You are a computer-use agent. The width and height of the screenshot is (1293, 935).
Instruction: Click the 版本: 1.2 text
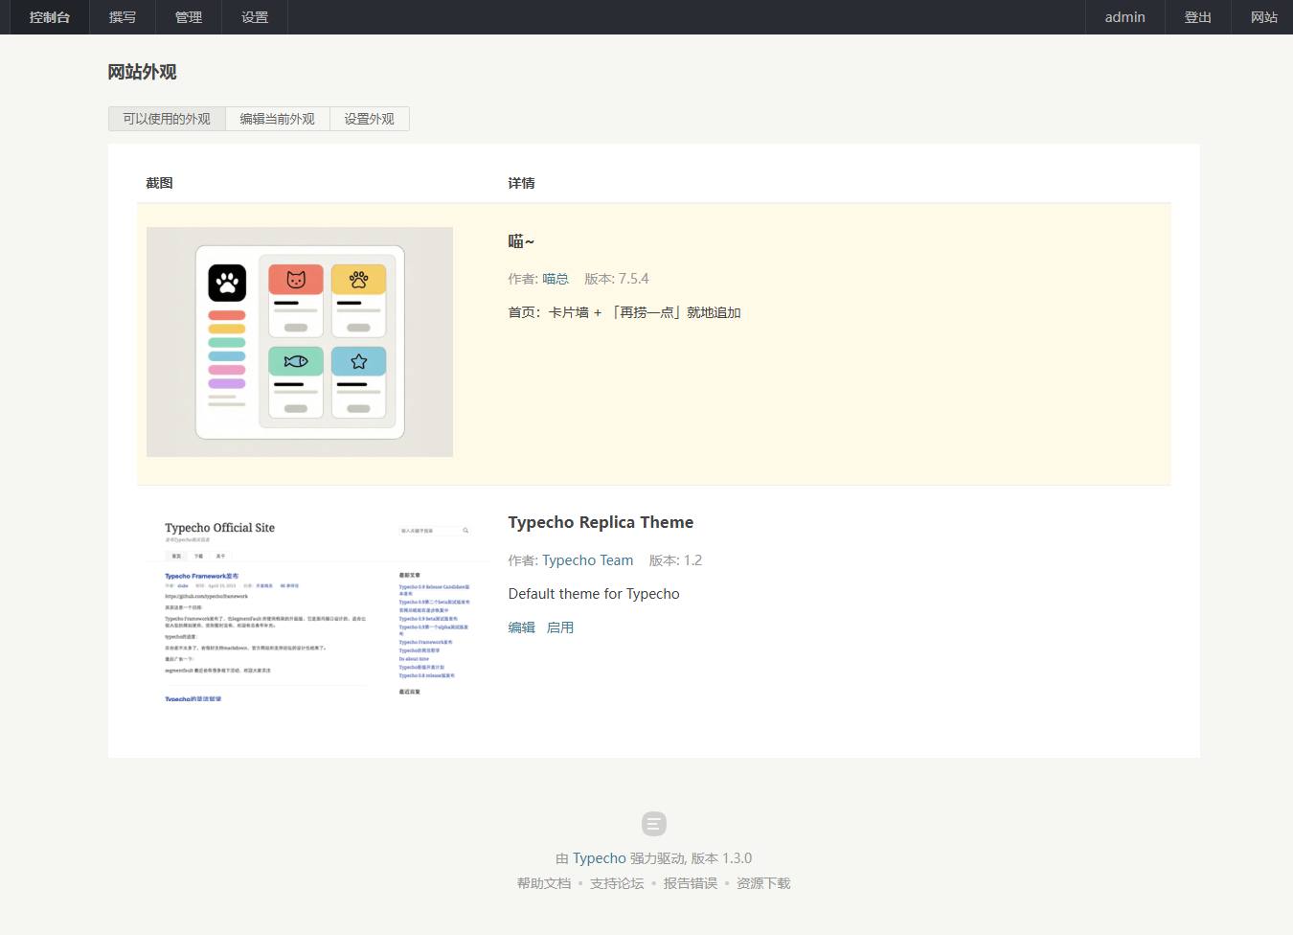[x=675, y=560]
